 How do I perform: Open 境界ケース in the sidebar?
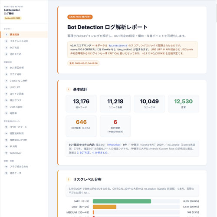point(24,173)
